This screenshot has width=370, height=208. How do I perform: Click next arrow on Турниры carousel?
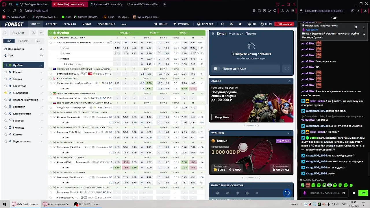click(260, 178)
